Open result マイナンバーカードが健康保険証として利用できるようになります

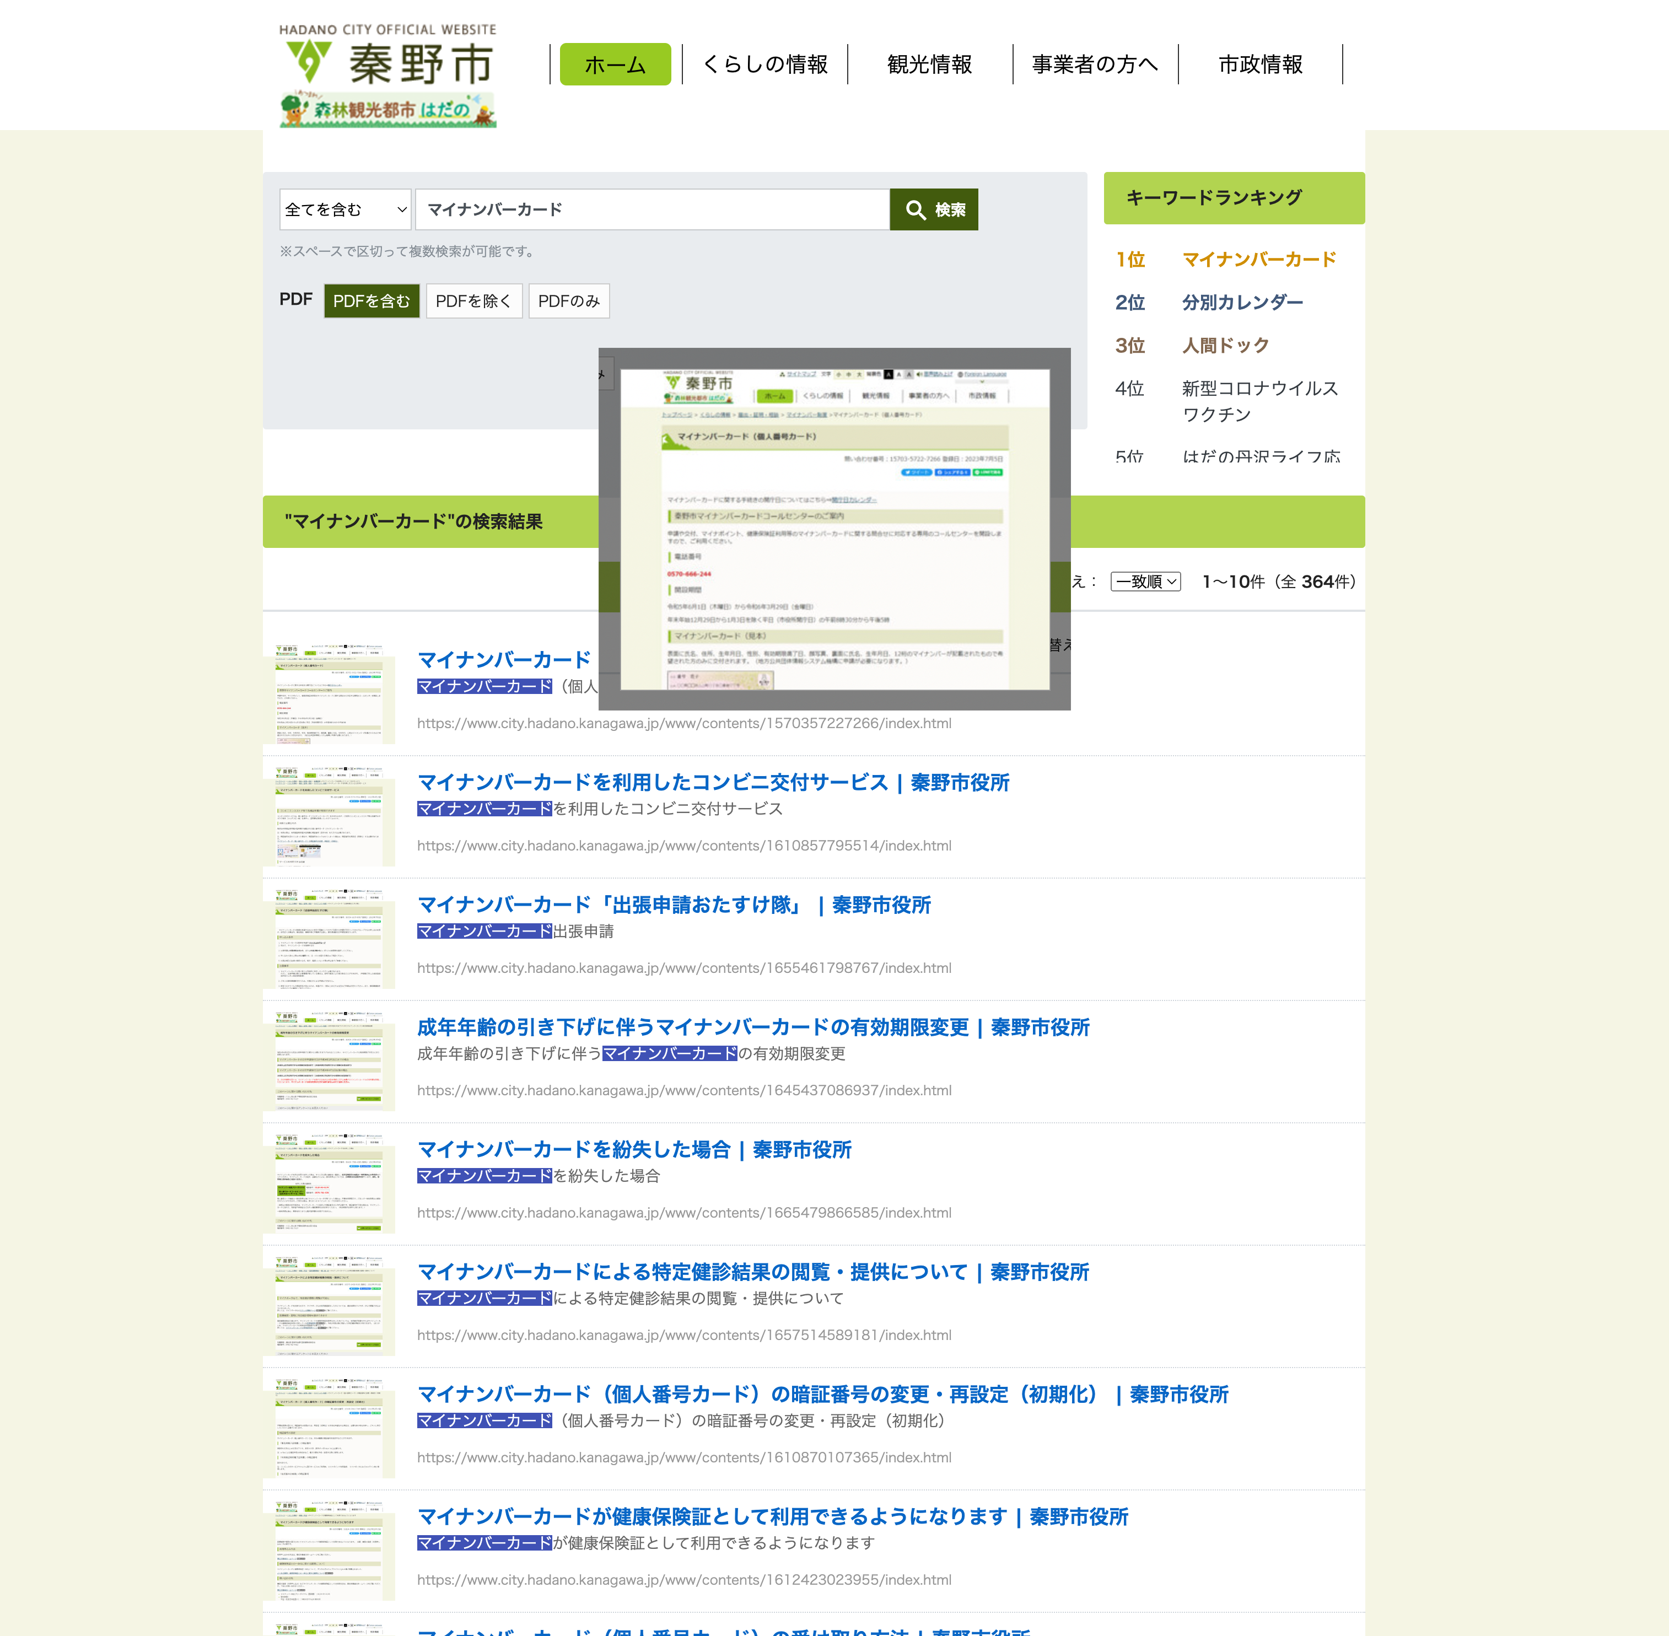(x=772, y=1517)
